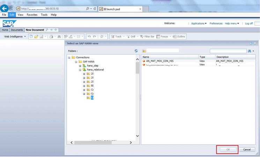The width and height of the screenshot is (260, 157).
Task: Open the Favorites menu
Action: (32, 15)
